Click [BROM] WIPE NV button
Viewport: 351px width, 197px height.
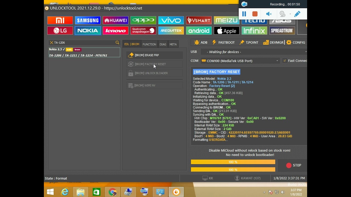(155, 86)
